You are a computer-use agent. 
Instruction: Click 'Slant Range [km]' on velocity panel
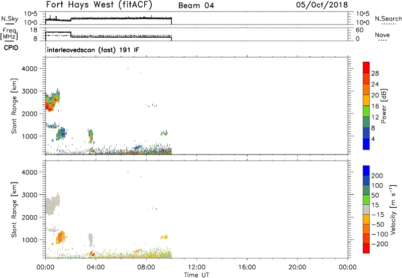click(14, 210)
